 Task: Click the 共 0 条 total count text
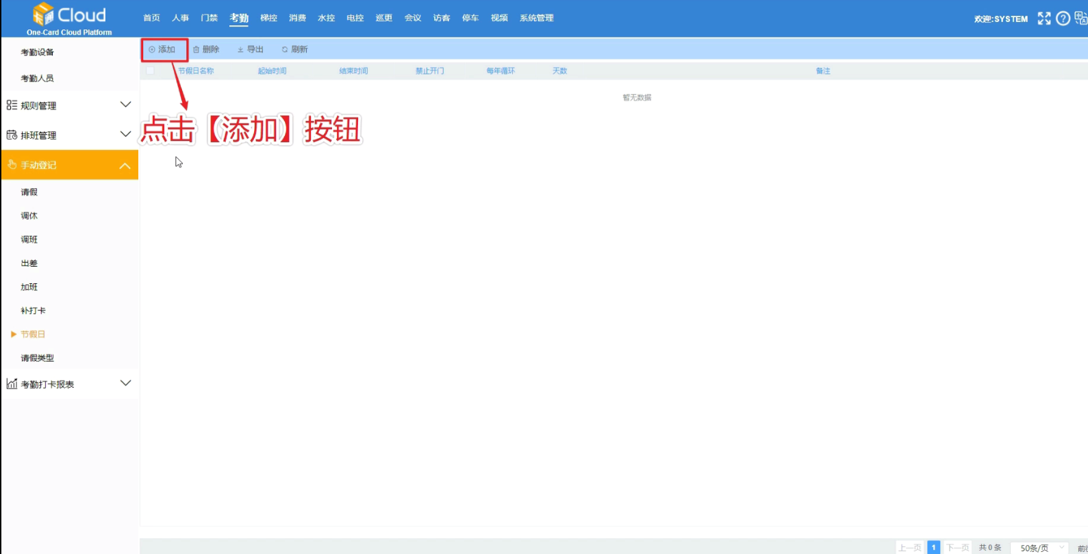pos(989,548)
